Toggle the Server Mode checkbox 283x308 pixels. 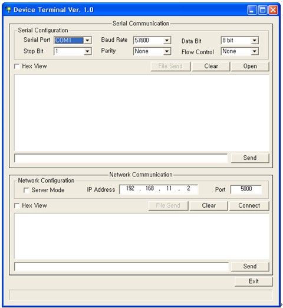[x=26, y=190]
